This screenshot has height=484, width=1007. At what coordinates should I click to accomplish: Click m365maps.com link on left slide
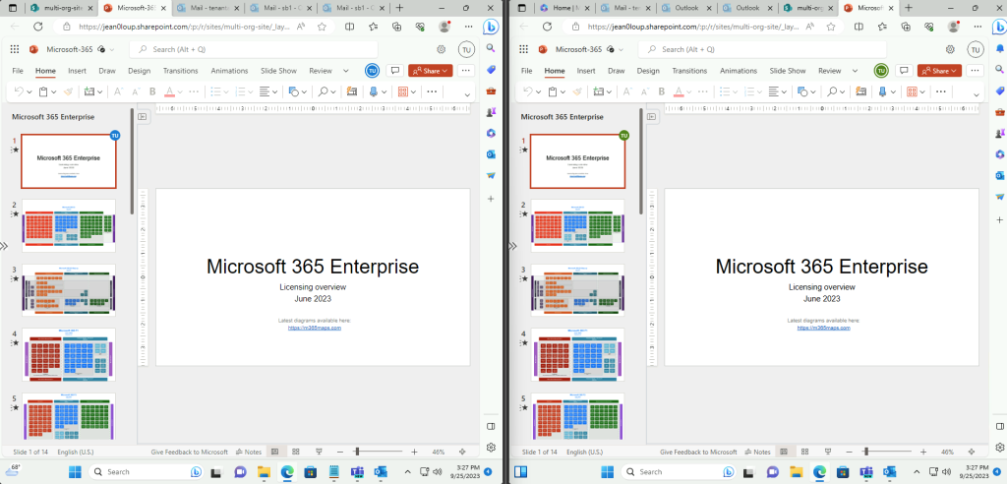[315, 328]
